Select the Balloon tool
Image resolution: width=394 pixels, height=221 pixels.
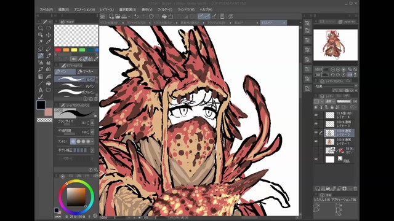coord(49,90)
